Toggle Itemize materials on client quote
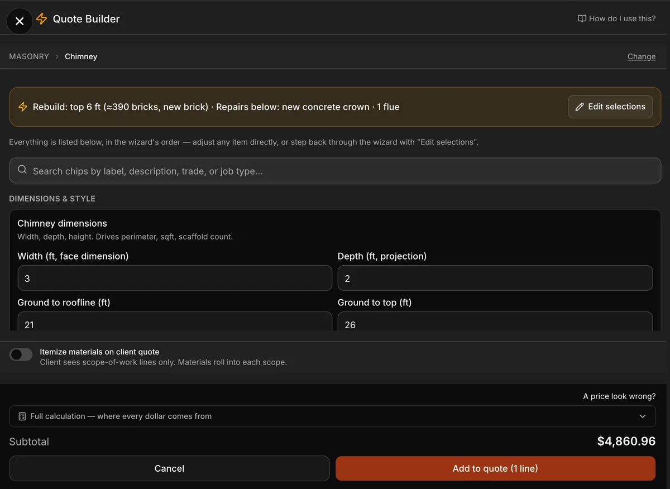670x489 pixels. pyautogui.click(x=21, y=354)
